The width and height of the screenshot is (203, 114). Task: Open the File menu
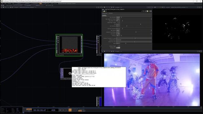(2, 3)
